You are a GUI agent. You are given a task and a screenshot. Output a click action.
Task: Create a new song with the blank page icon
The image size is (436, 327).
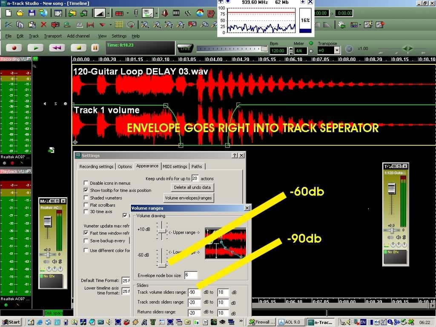[x=9, y=13]
